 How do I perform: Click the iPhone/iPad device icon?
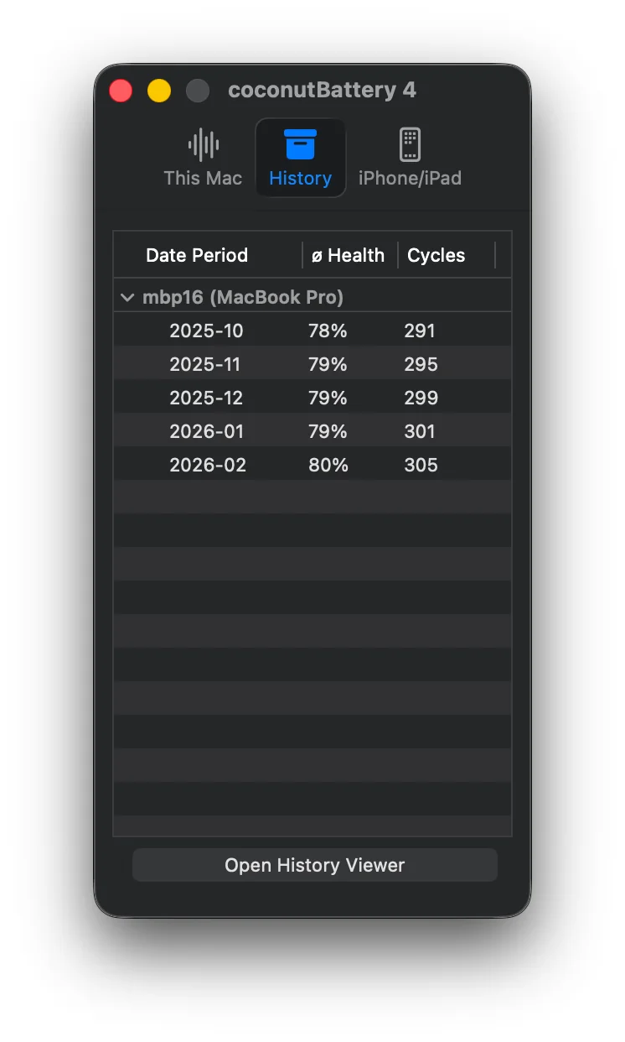[x=410, y=144]
